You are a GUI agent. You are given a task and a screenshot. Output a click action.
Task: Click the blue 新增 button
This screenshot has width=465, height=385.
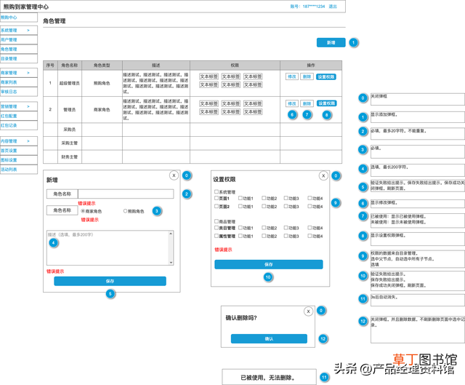[331, 42]
